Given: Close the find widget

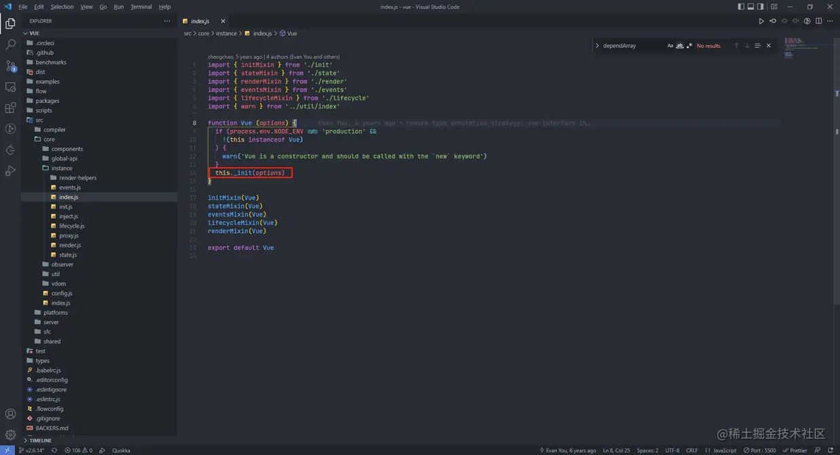Looking at the screenshot, I should tap(769, 46).
